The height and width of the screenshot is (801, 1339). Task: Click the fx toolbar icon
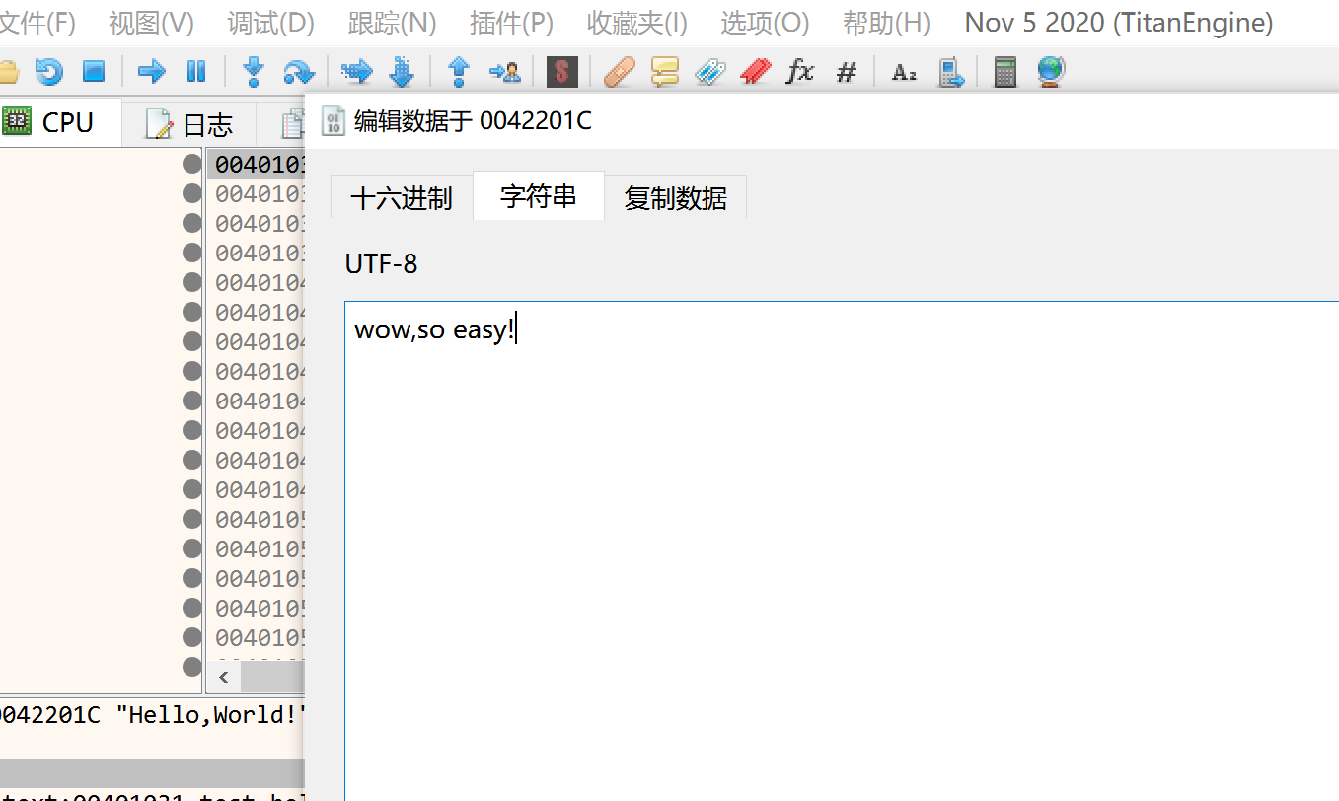coord(799,71)
